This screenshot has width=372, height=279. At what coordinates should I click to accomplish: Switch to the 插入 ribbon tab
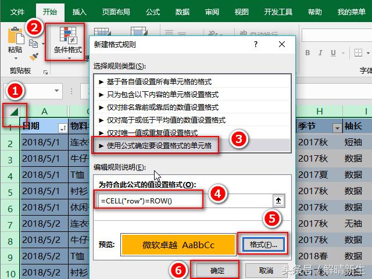click(x=80, y=12)
